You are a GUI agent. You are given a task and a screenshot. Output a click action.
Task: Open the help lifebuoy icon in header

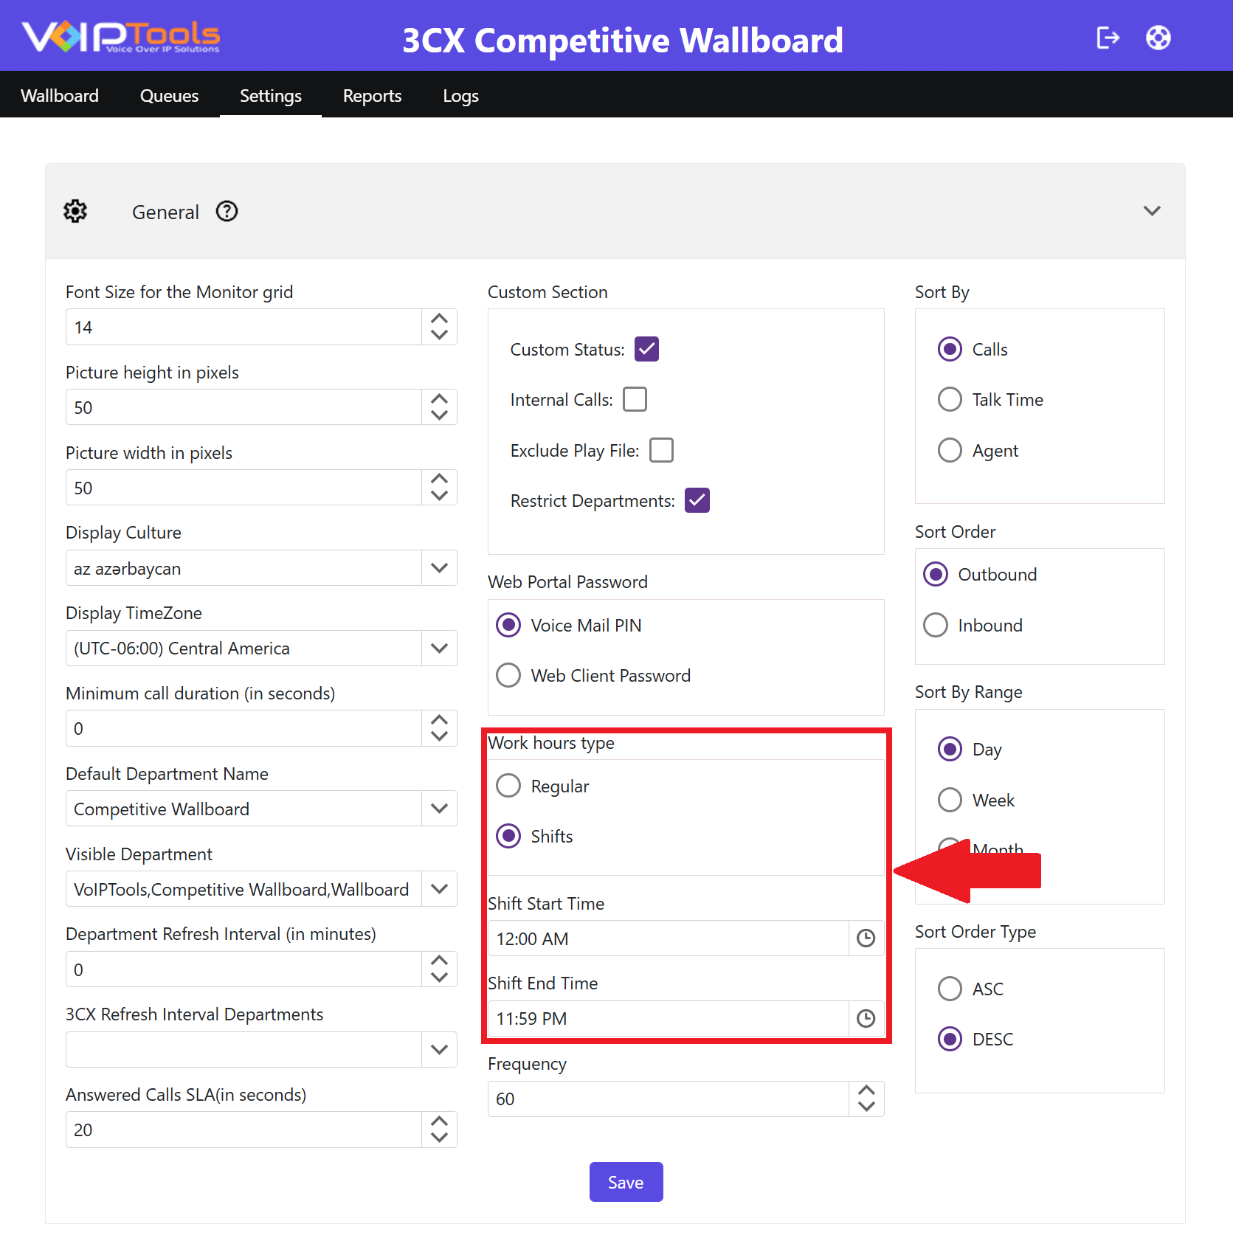tap(1158, 38)
